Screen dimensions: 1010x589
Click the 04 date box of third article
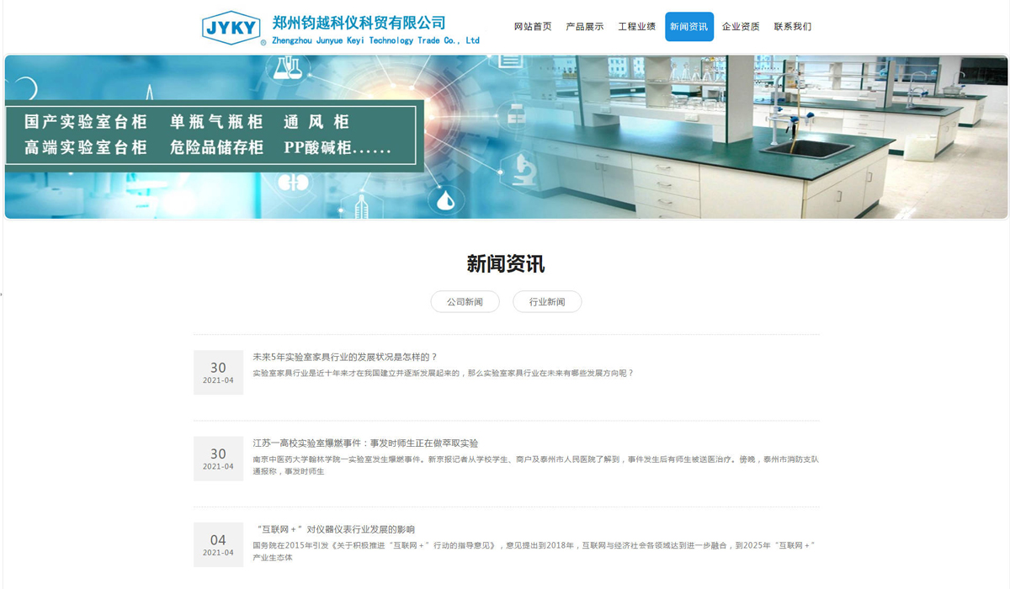pyautogui.click(x=218, y=544)
